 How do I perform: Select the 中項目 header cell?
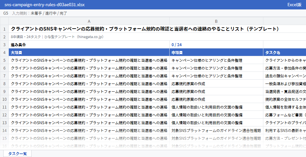tap(216, 52)
